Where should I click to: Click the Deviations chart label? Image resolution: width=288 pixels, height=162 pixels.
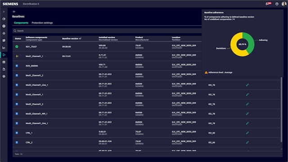coord(221,48)
